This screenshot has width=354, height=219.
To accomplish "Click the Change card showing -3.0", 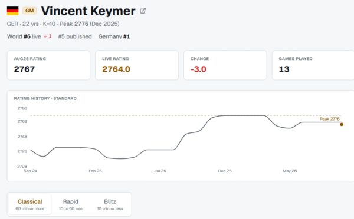I will coord(225,65).
